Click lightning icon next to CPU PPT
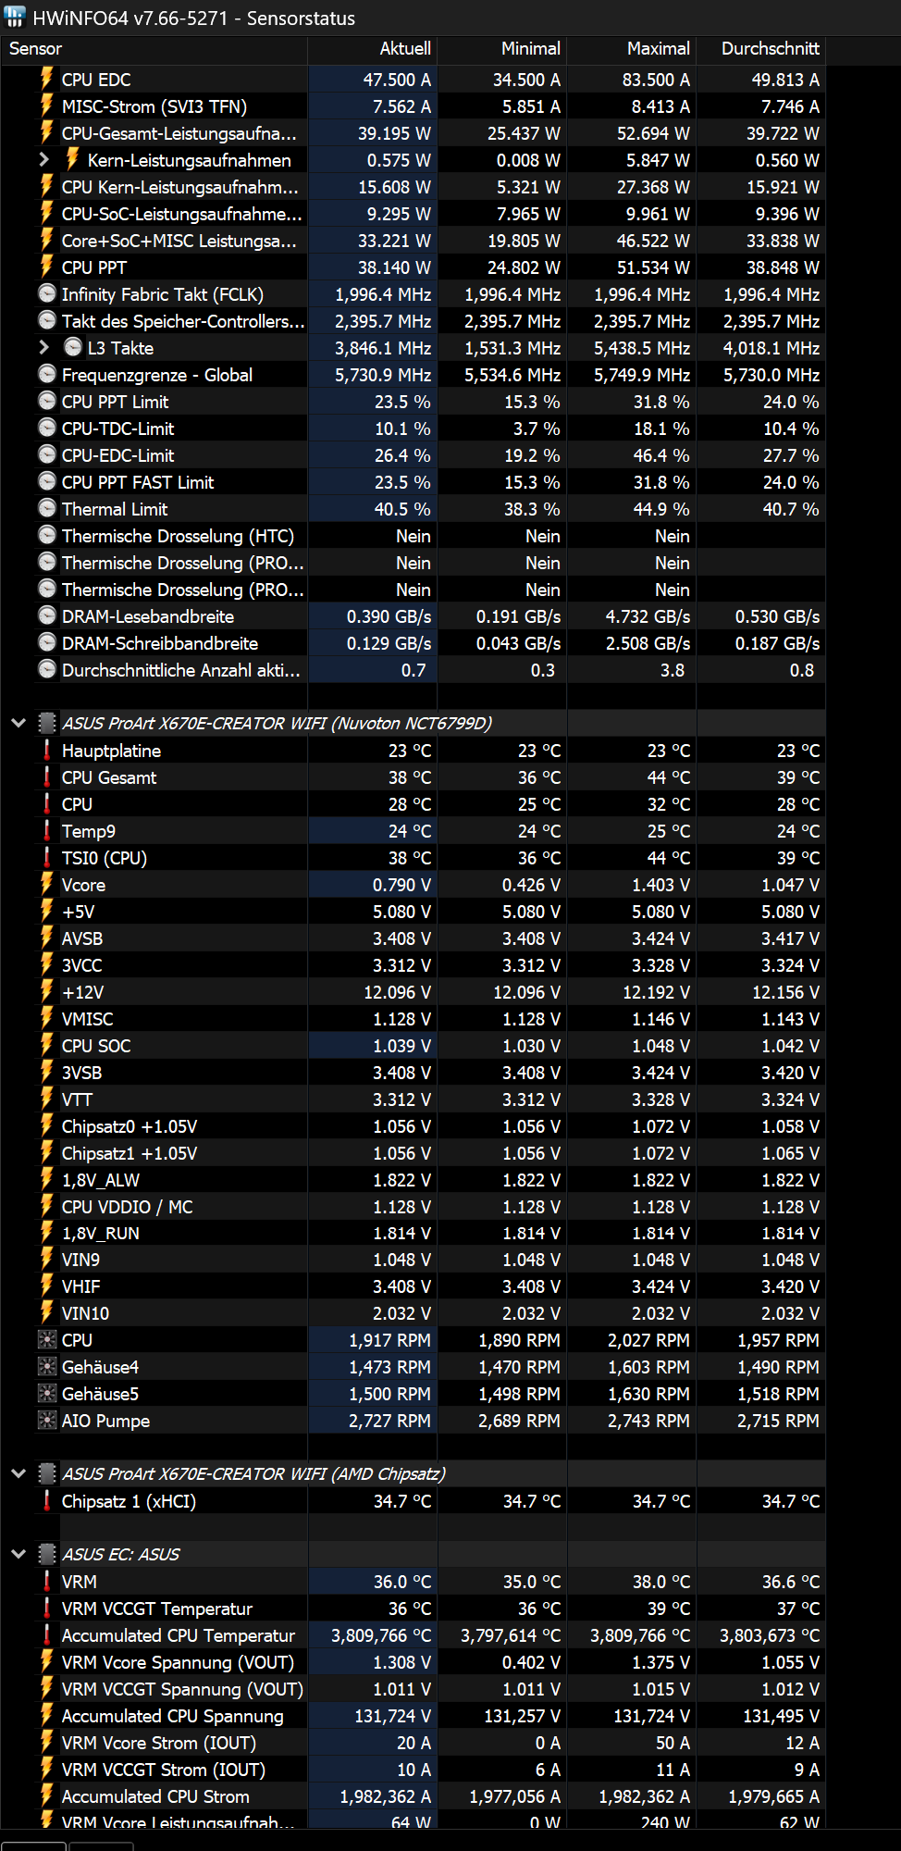 point(47,267)
